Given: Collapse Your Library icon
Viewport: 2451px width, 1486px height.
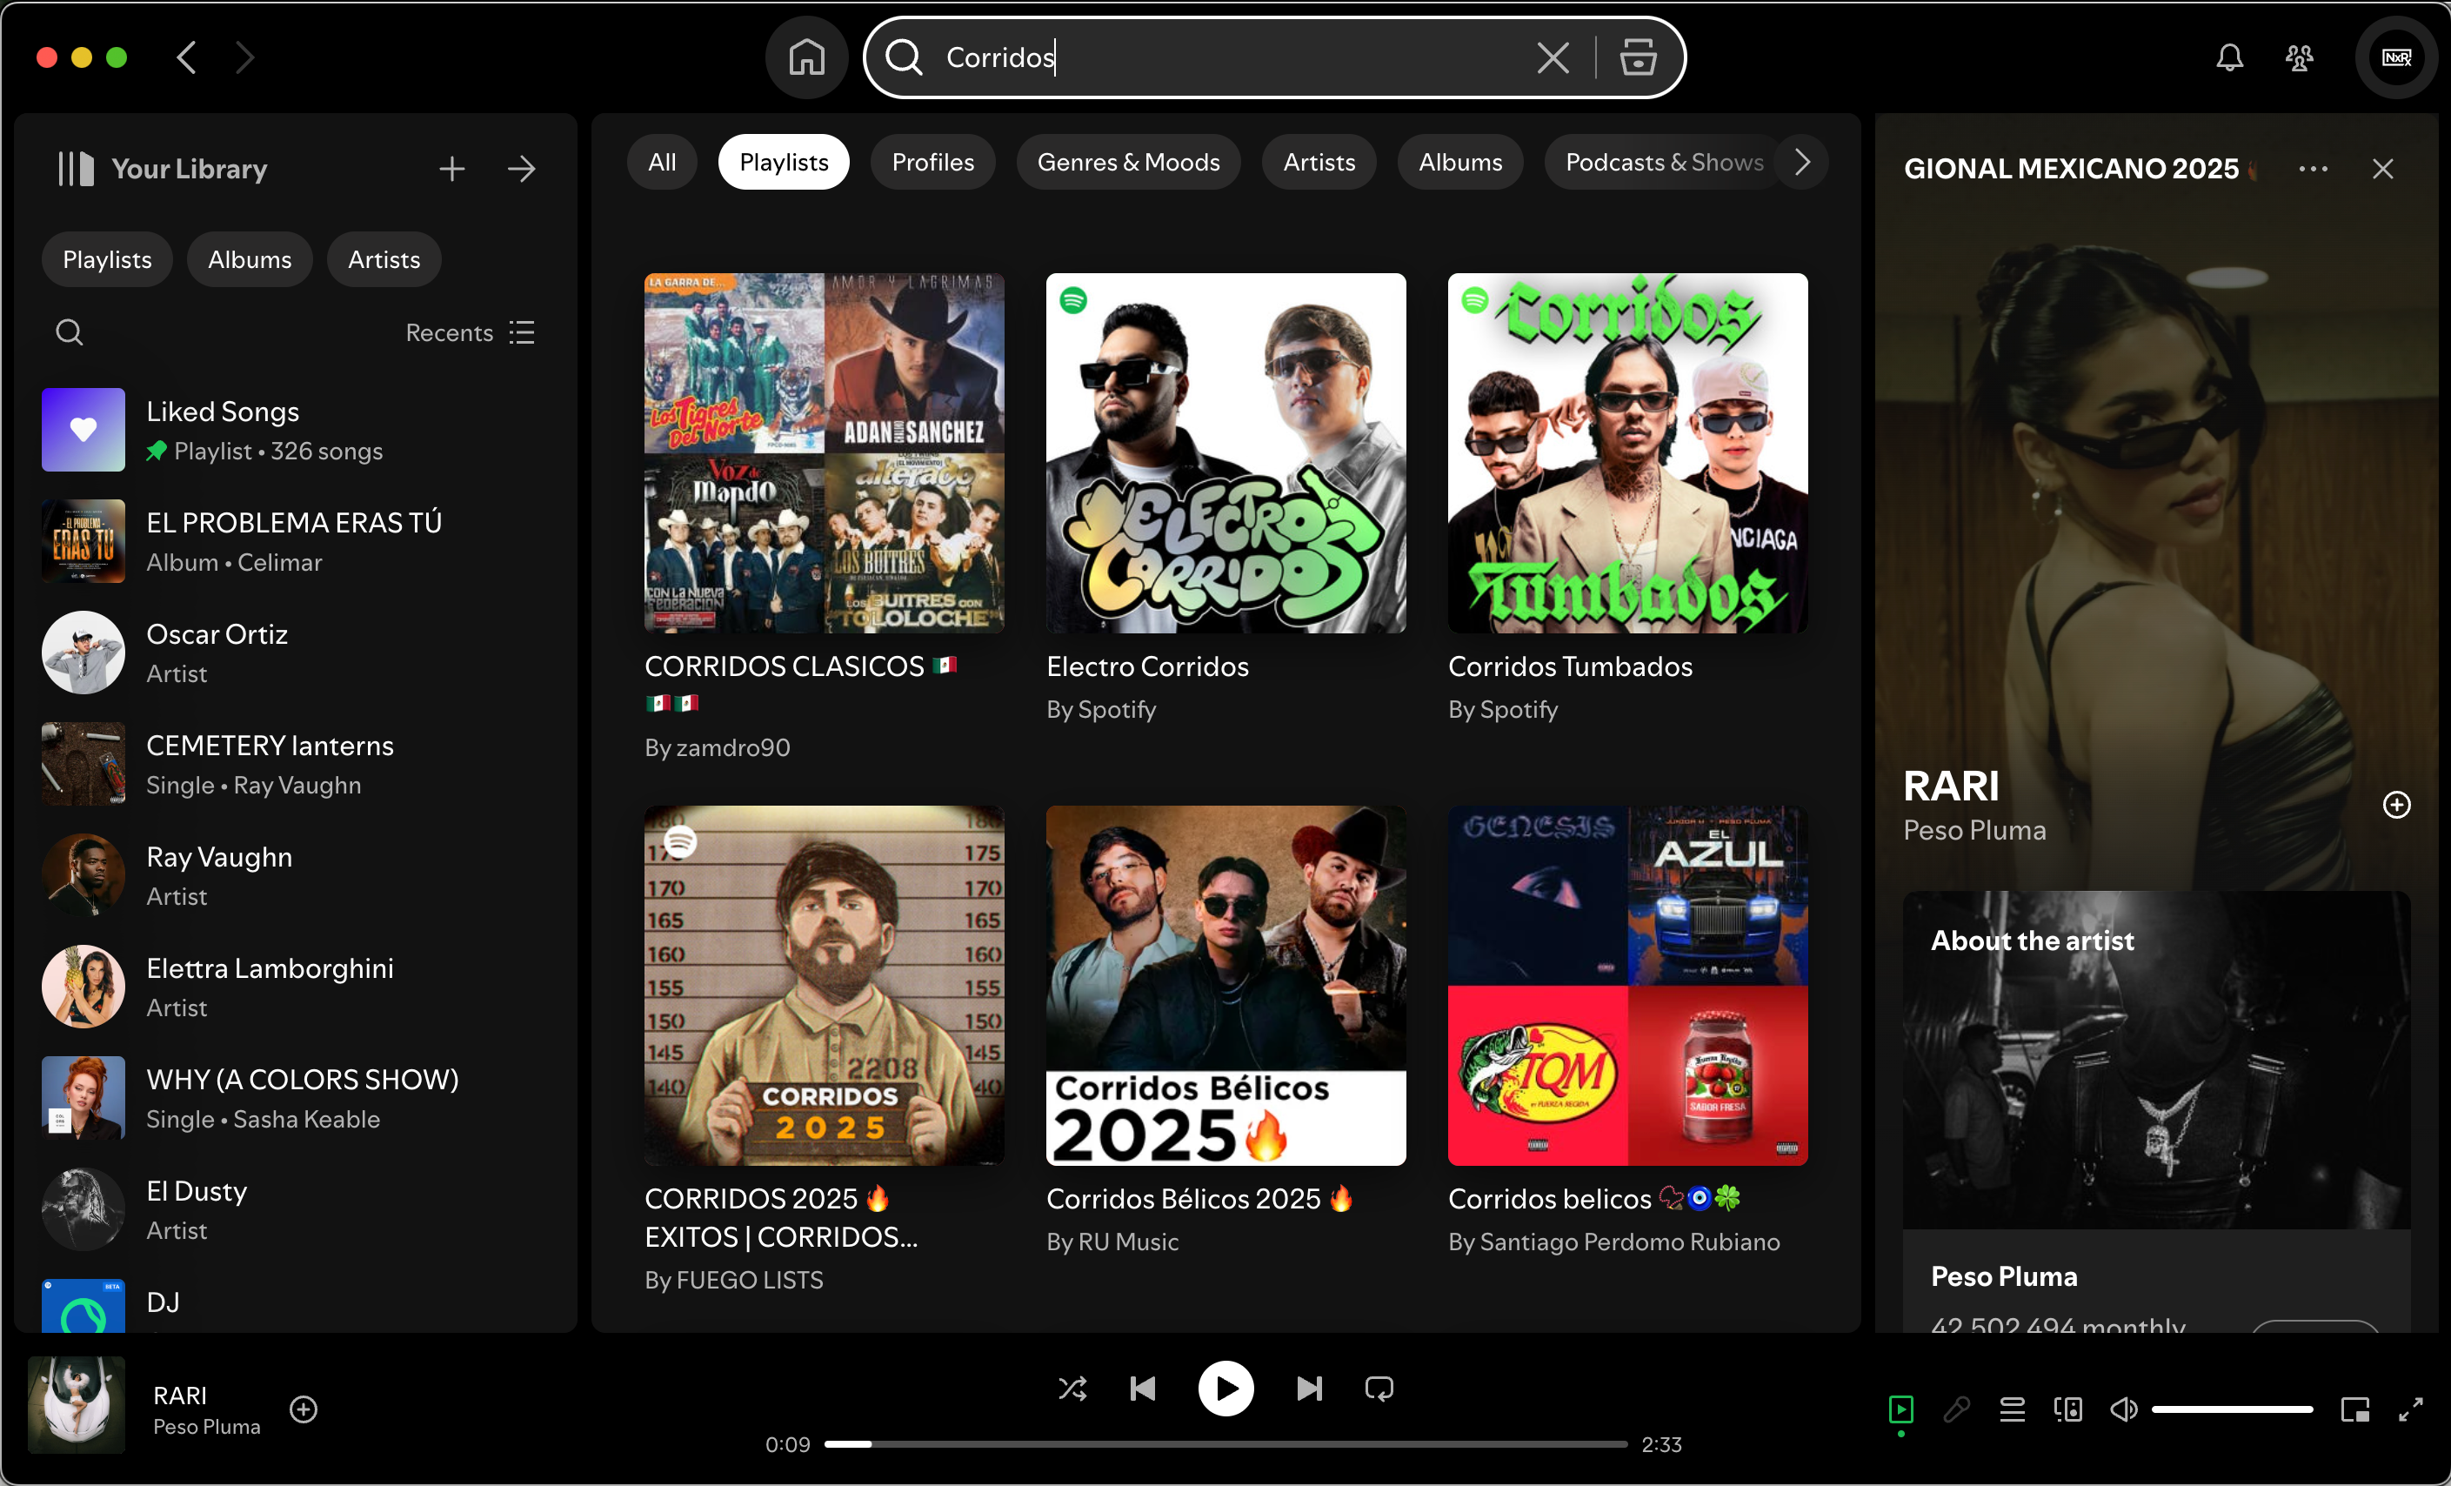Looking at the screenshot, I should click(x=76, y=169).
